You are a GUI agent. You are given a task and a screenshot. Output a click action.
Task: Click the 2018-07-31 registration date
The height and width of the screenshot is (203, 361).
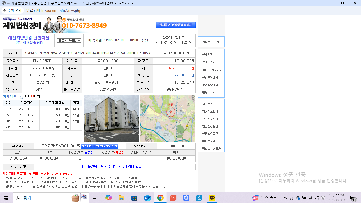tap(176, 146)
